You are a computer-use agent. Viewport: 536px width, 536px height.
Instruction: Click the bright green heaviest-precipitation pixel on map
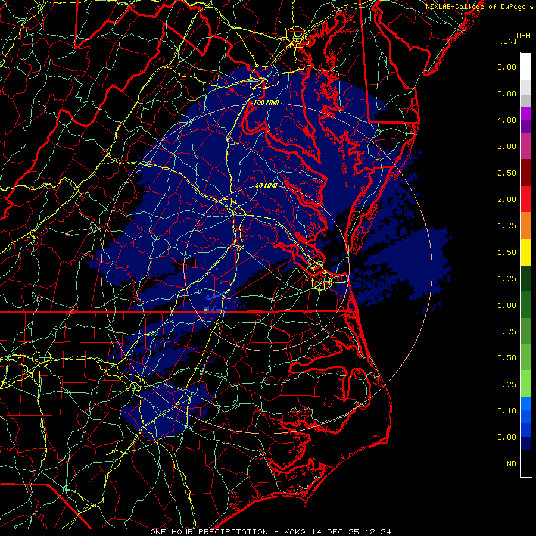click(205, 309)
